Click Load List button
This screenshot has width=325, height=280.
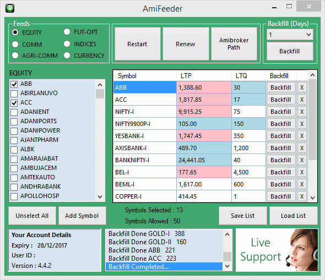pyautogui.click(x=293, y=216)
